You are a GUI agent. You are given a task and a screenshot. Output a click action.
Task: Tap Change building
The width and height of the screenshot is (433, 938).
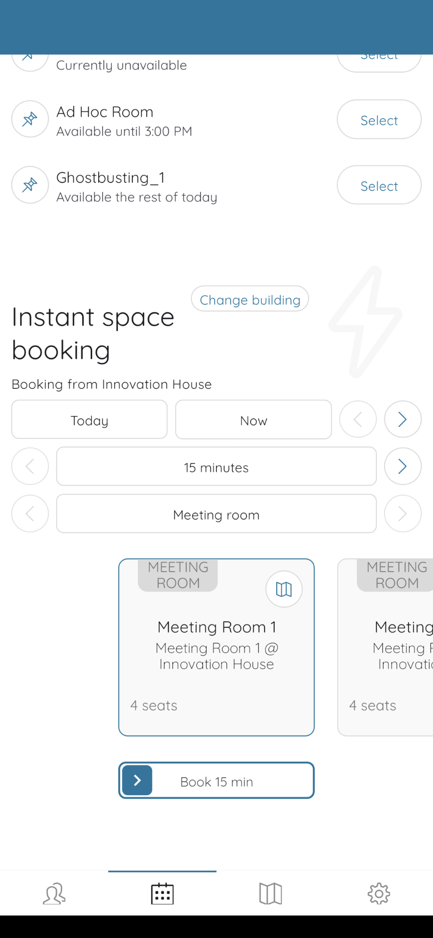coord(250,299)
